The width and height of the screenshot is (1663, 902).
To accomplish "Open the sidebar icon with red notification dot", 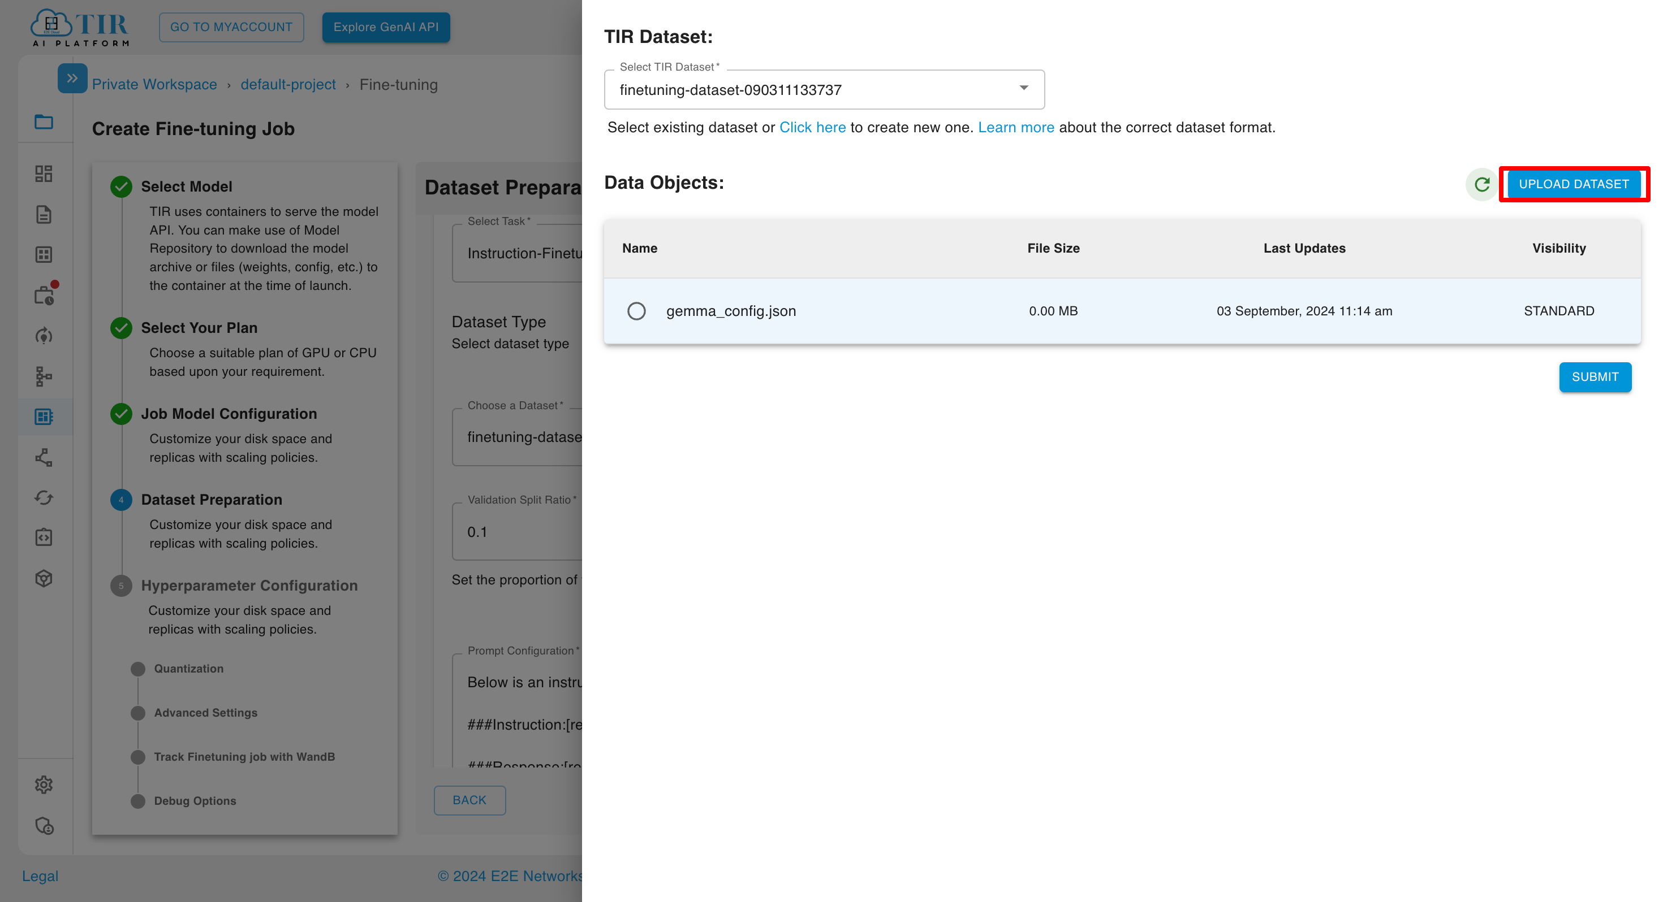I will coord(45,294).
